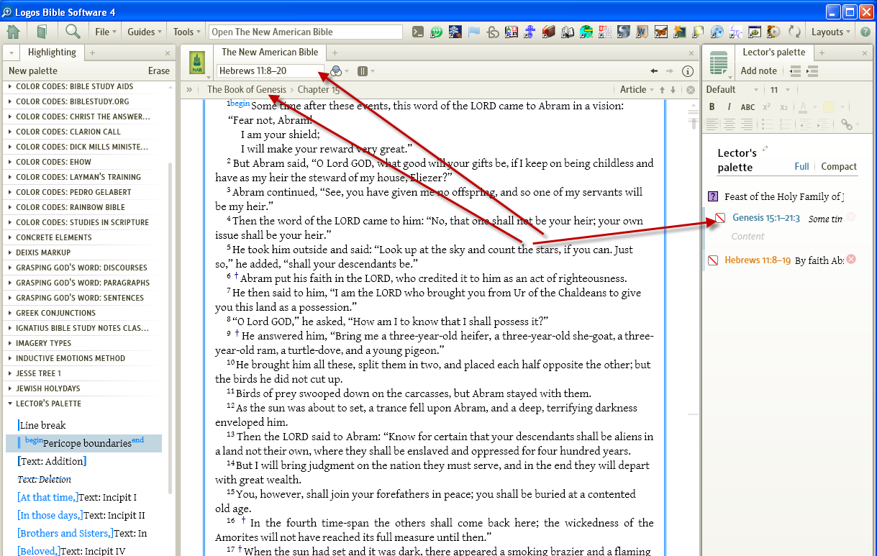Select the Lector's palette tab
This screenshot has width=877, height=556.
(774, 52)
